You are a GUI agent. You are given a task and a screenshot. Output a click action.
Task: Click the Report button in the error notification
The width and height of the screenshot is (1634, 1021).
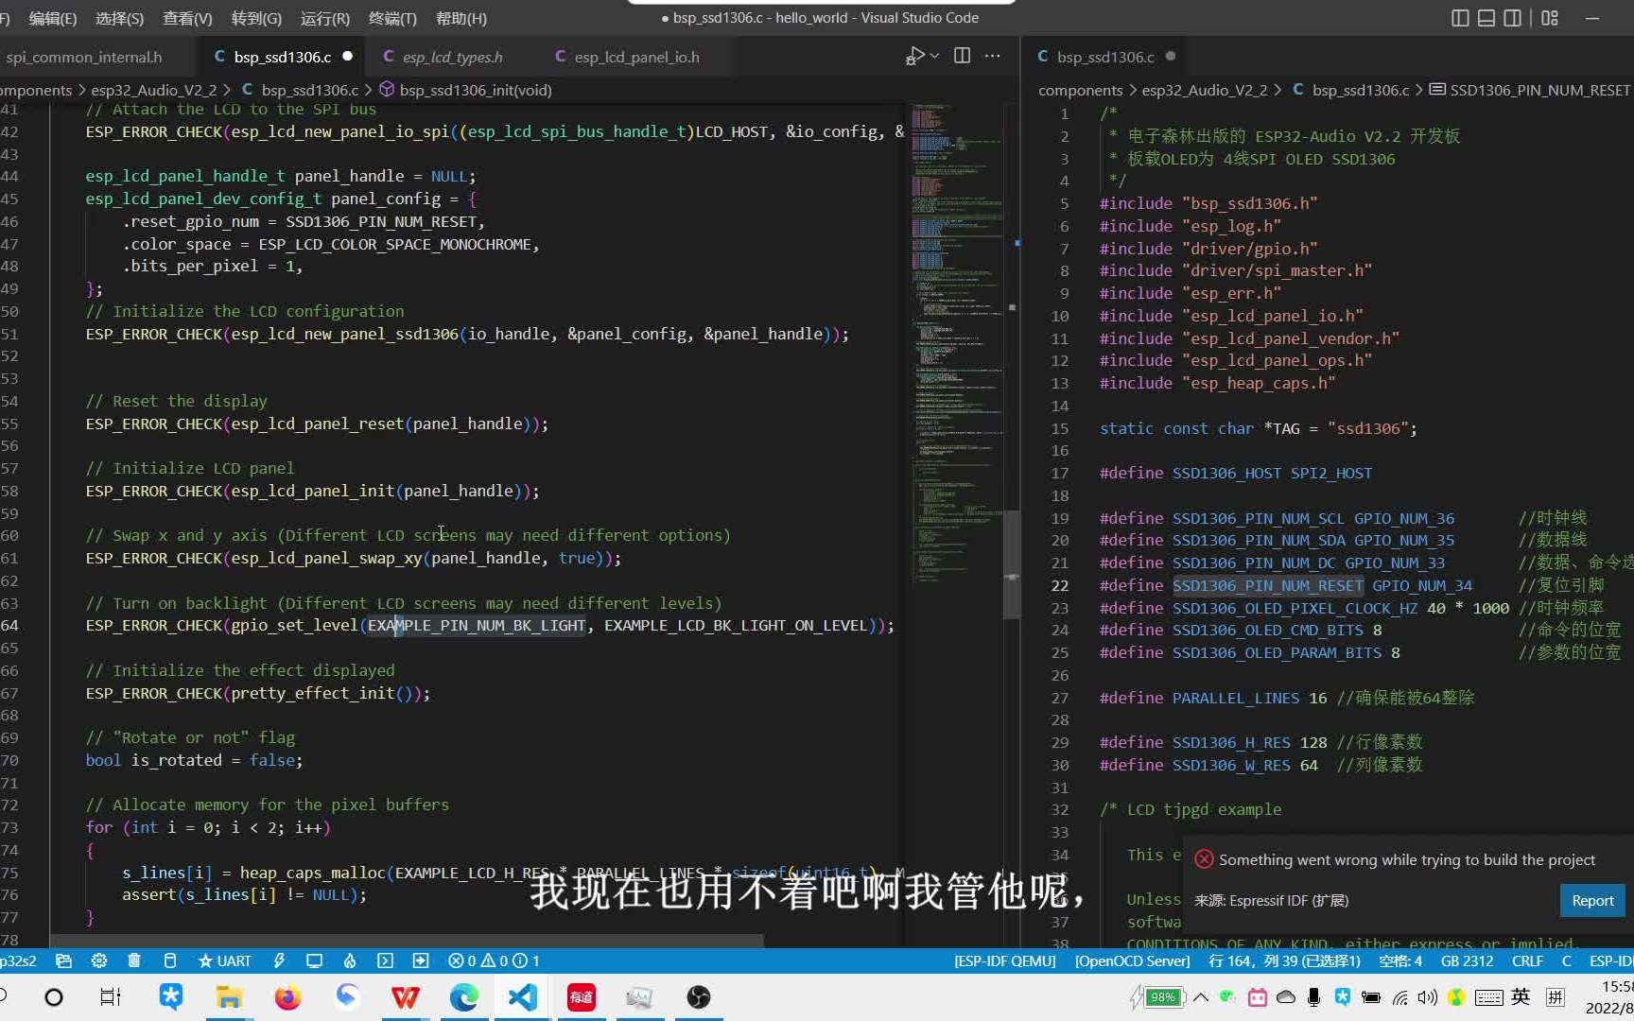click(x=1591, y=901)
